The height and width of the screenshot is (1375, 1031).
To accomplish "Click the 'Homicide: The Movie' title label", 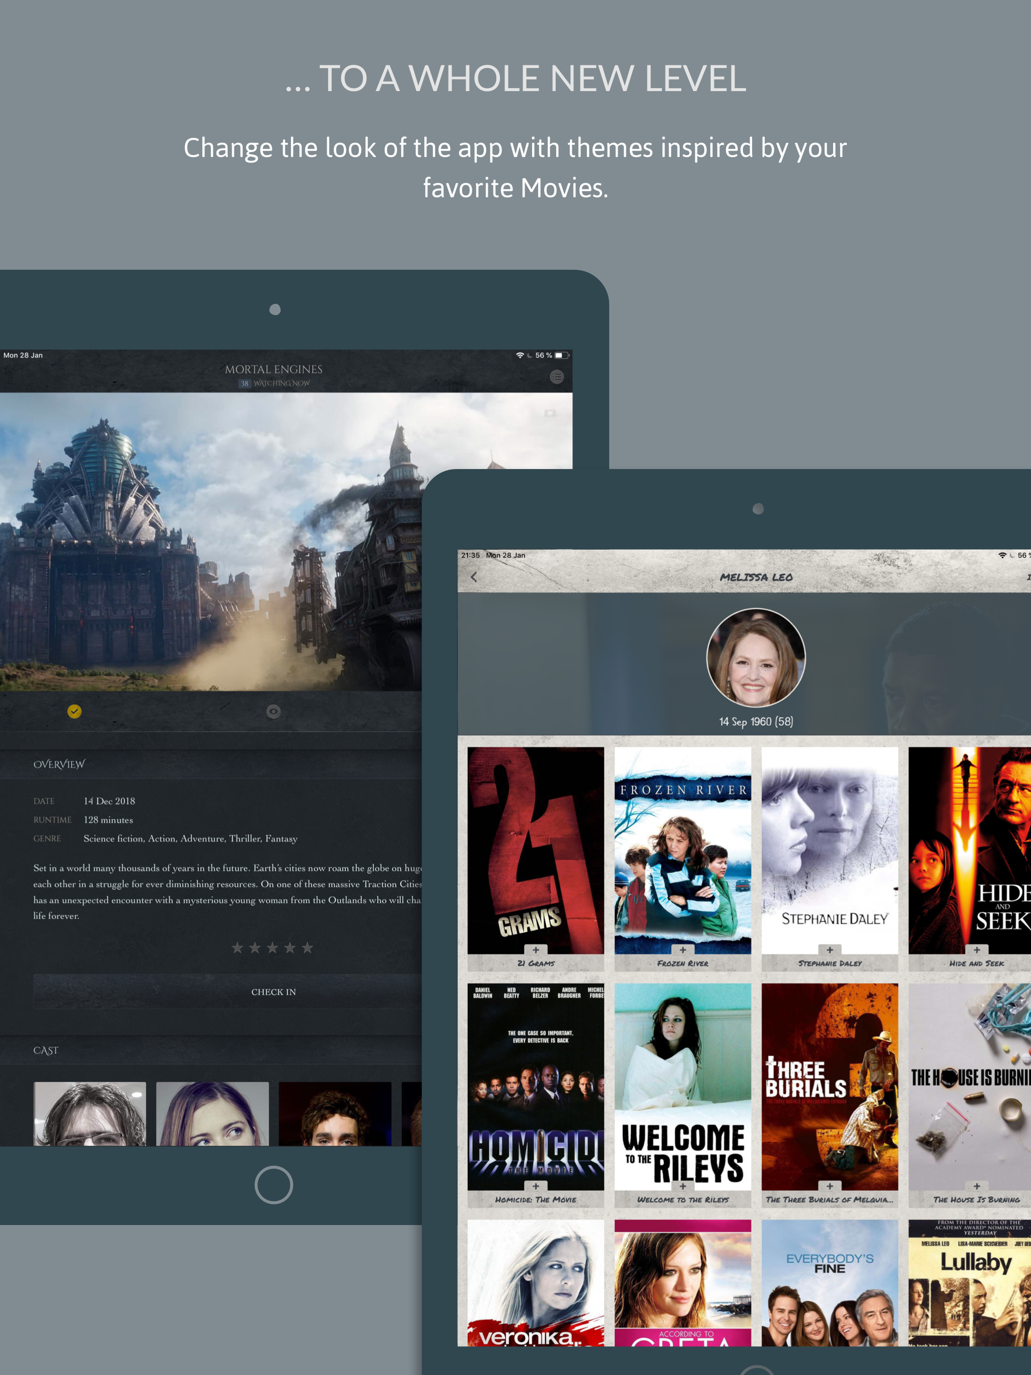I will [x=536, y=1200].
